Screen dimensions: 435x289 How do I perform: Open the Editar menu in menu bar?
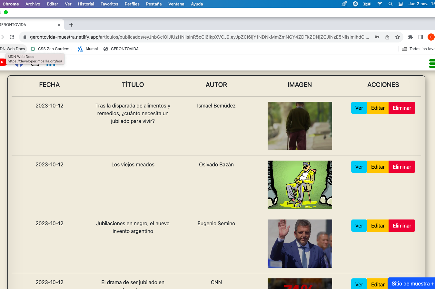(x=53, y=4)
